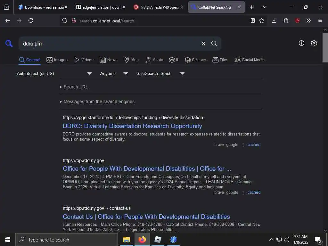Select the Images search category

(57, 60)
